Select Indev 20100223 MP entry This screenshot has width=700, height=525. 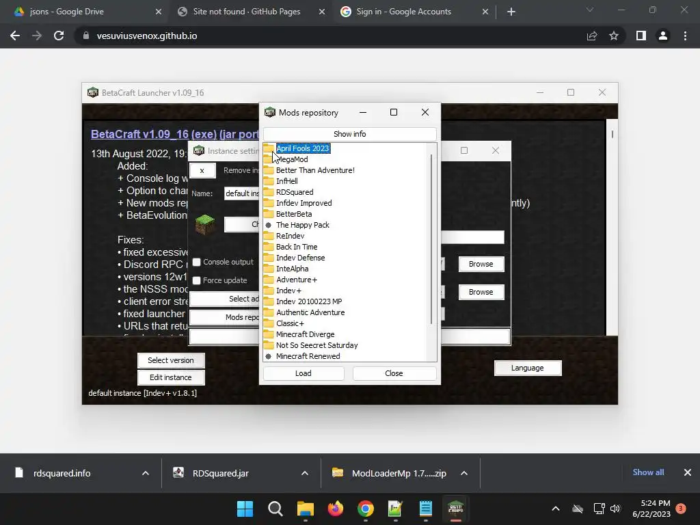click(x=309, y=301)
